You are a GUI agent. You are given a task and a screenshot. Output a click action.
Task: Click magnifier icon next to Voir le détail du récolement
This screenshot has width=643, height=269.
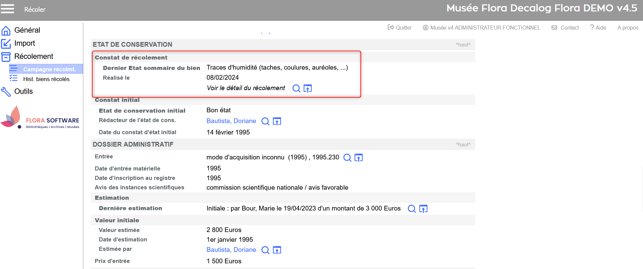(x=296, y=88)
